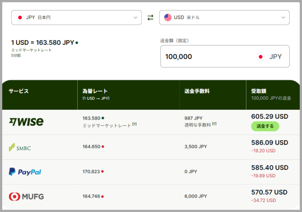Click the 5分前 timestamp
The height and width of the screenshot is (212, 302).
pyautogui.click(x=16, y=56)
